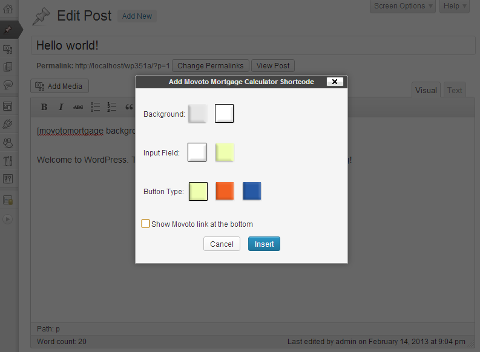Open the Pages sidebar icon

coord(8,67)
